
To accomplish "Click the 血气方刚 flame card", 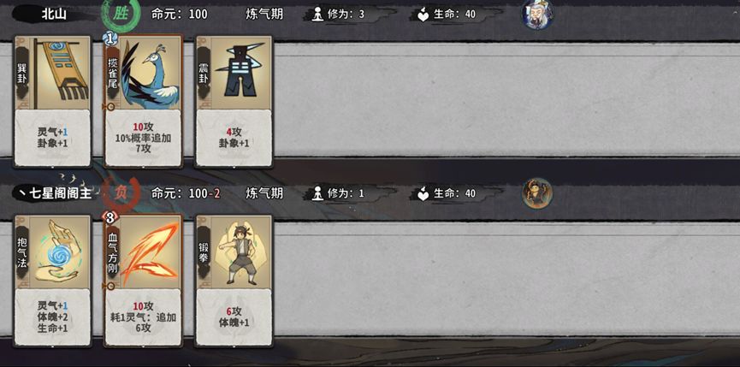I will pos(144,281).
